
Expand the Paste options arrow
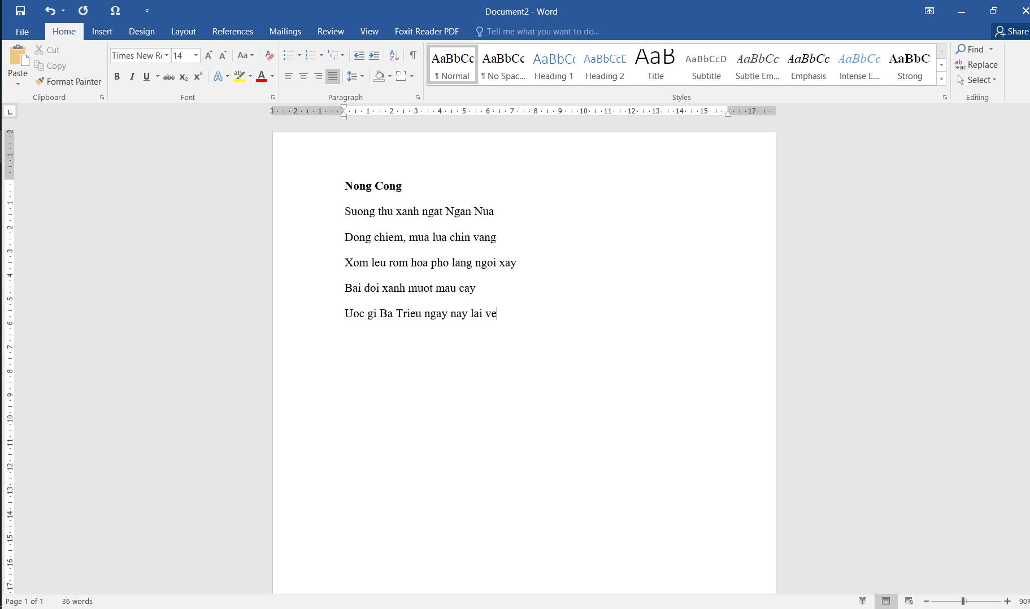click(18, 84)
